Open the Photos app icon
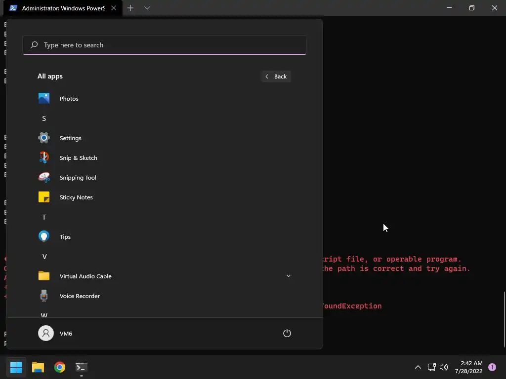 [44, 98]
